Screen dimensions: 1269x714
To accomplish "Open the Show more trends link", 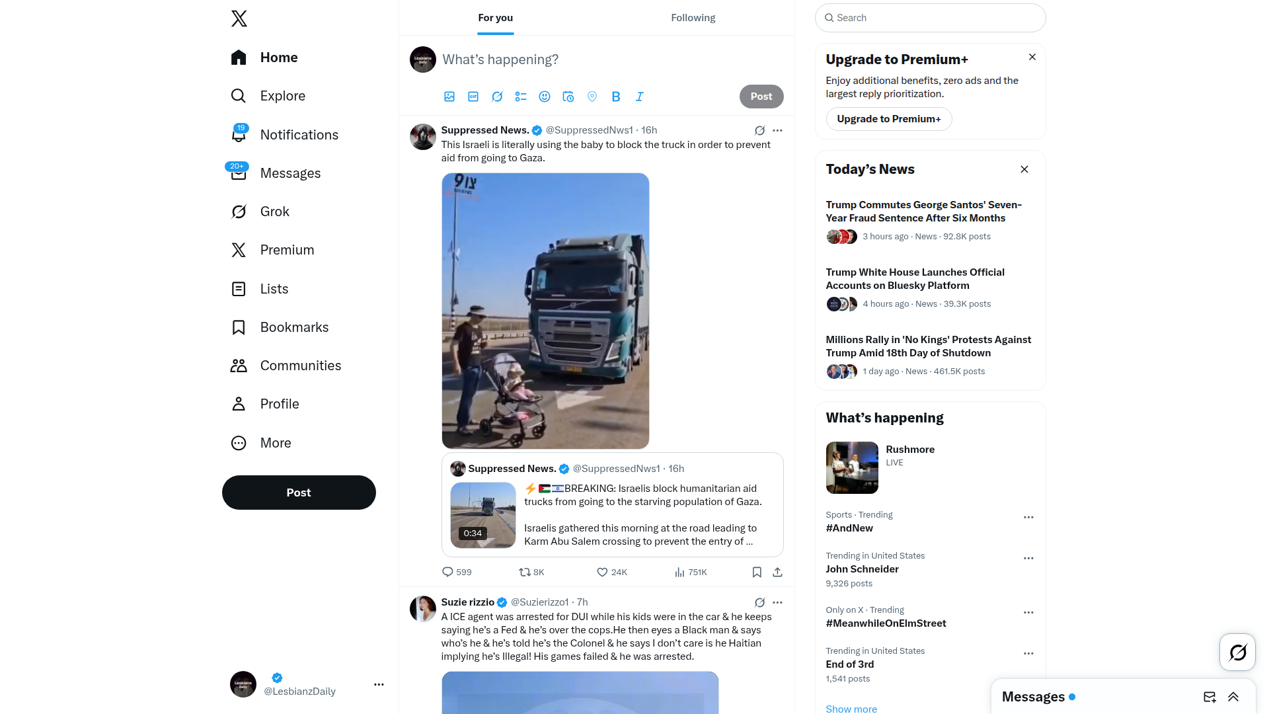I will (x=851, y=709).
